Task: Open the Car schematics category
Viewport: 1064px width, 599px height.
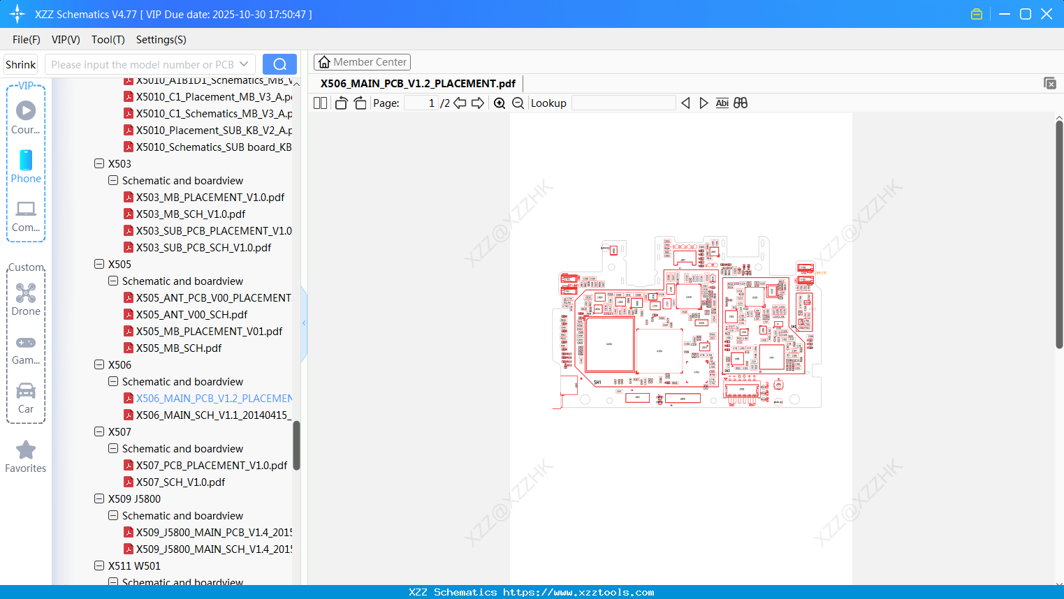Action: pos(25,395)
